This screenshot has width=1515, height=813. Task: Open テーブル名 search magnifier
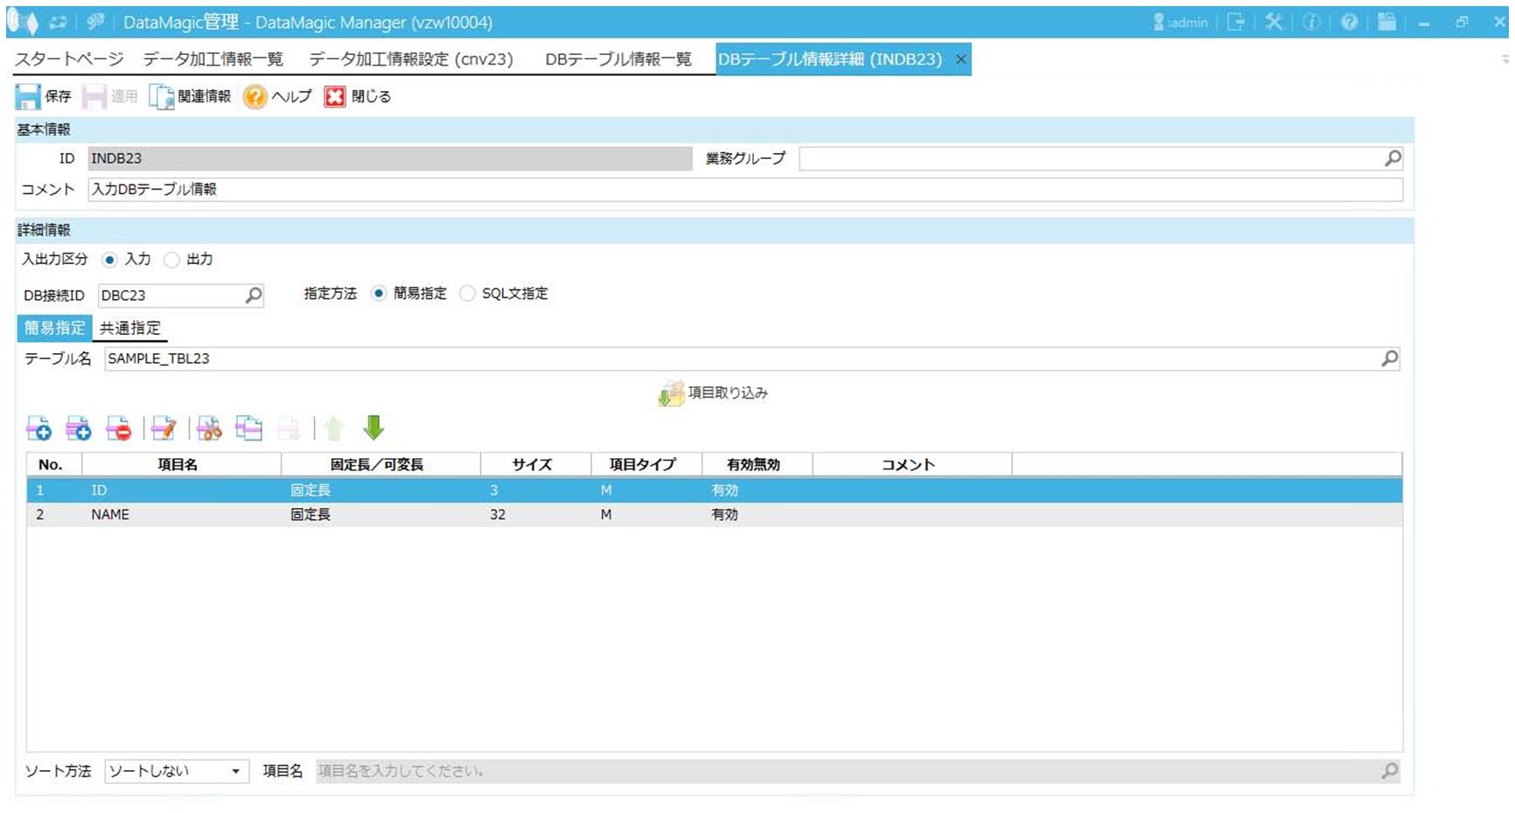coord(1389,358)
